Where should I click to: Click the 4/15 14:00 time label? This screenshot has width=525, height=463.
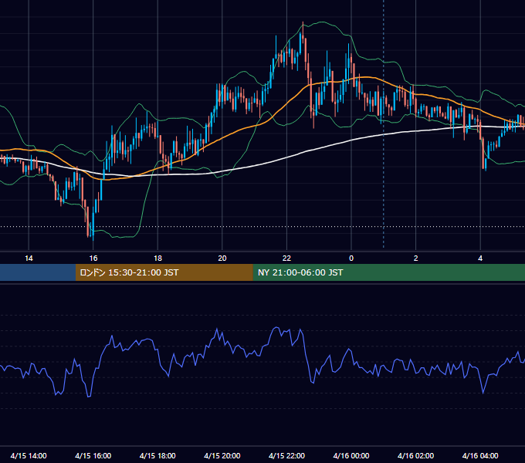[29, 455]
